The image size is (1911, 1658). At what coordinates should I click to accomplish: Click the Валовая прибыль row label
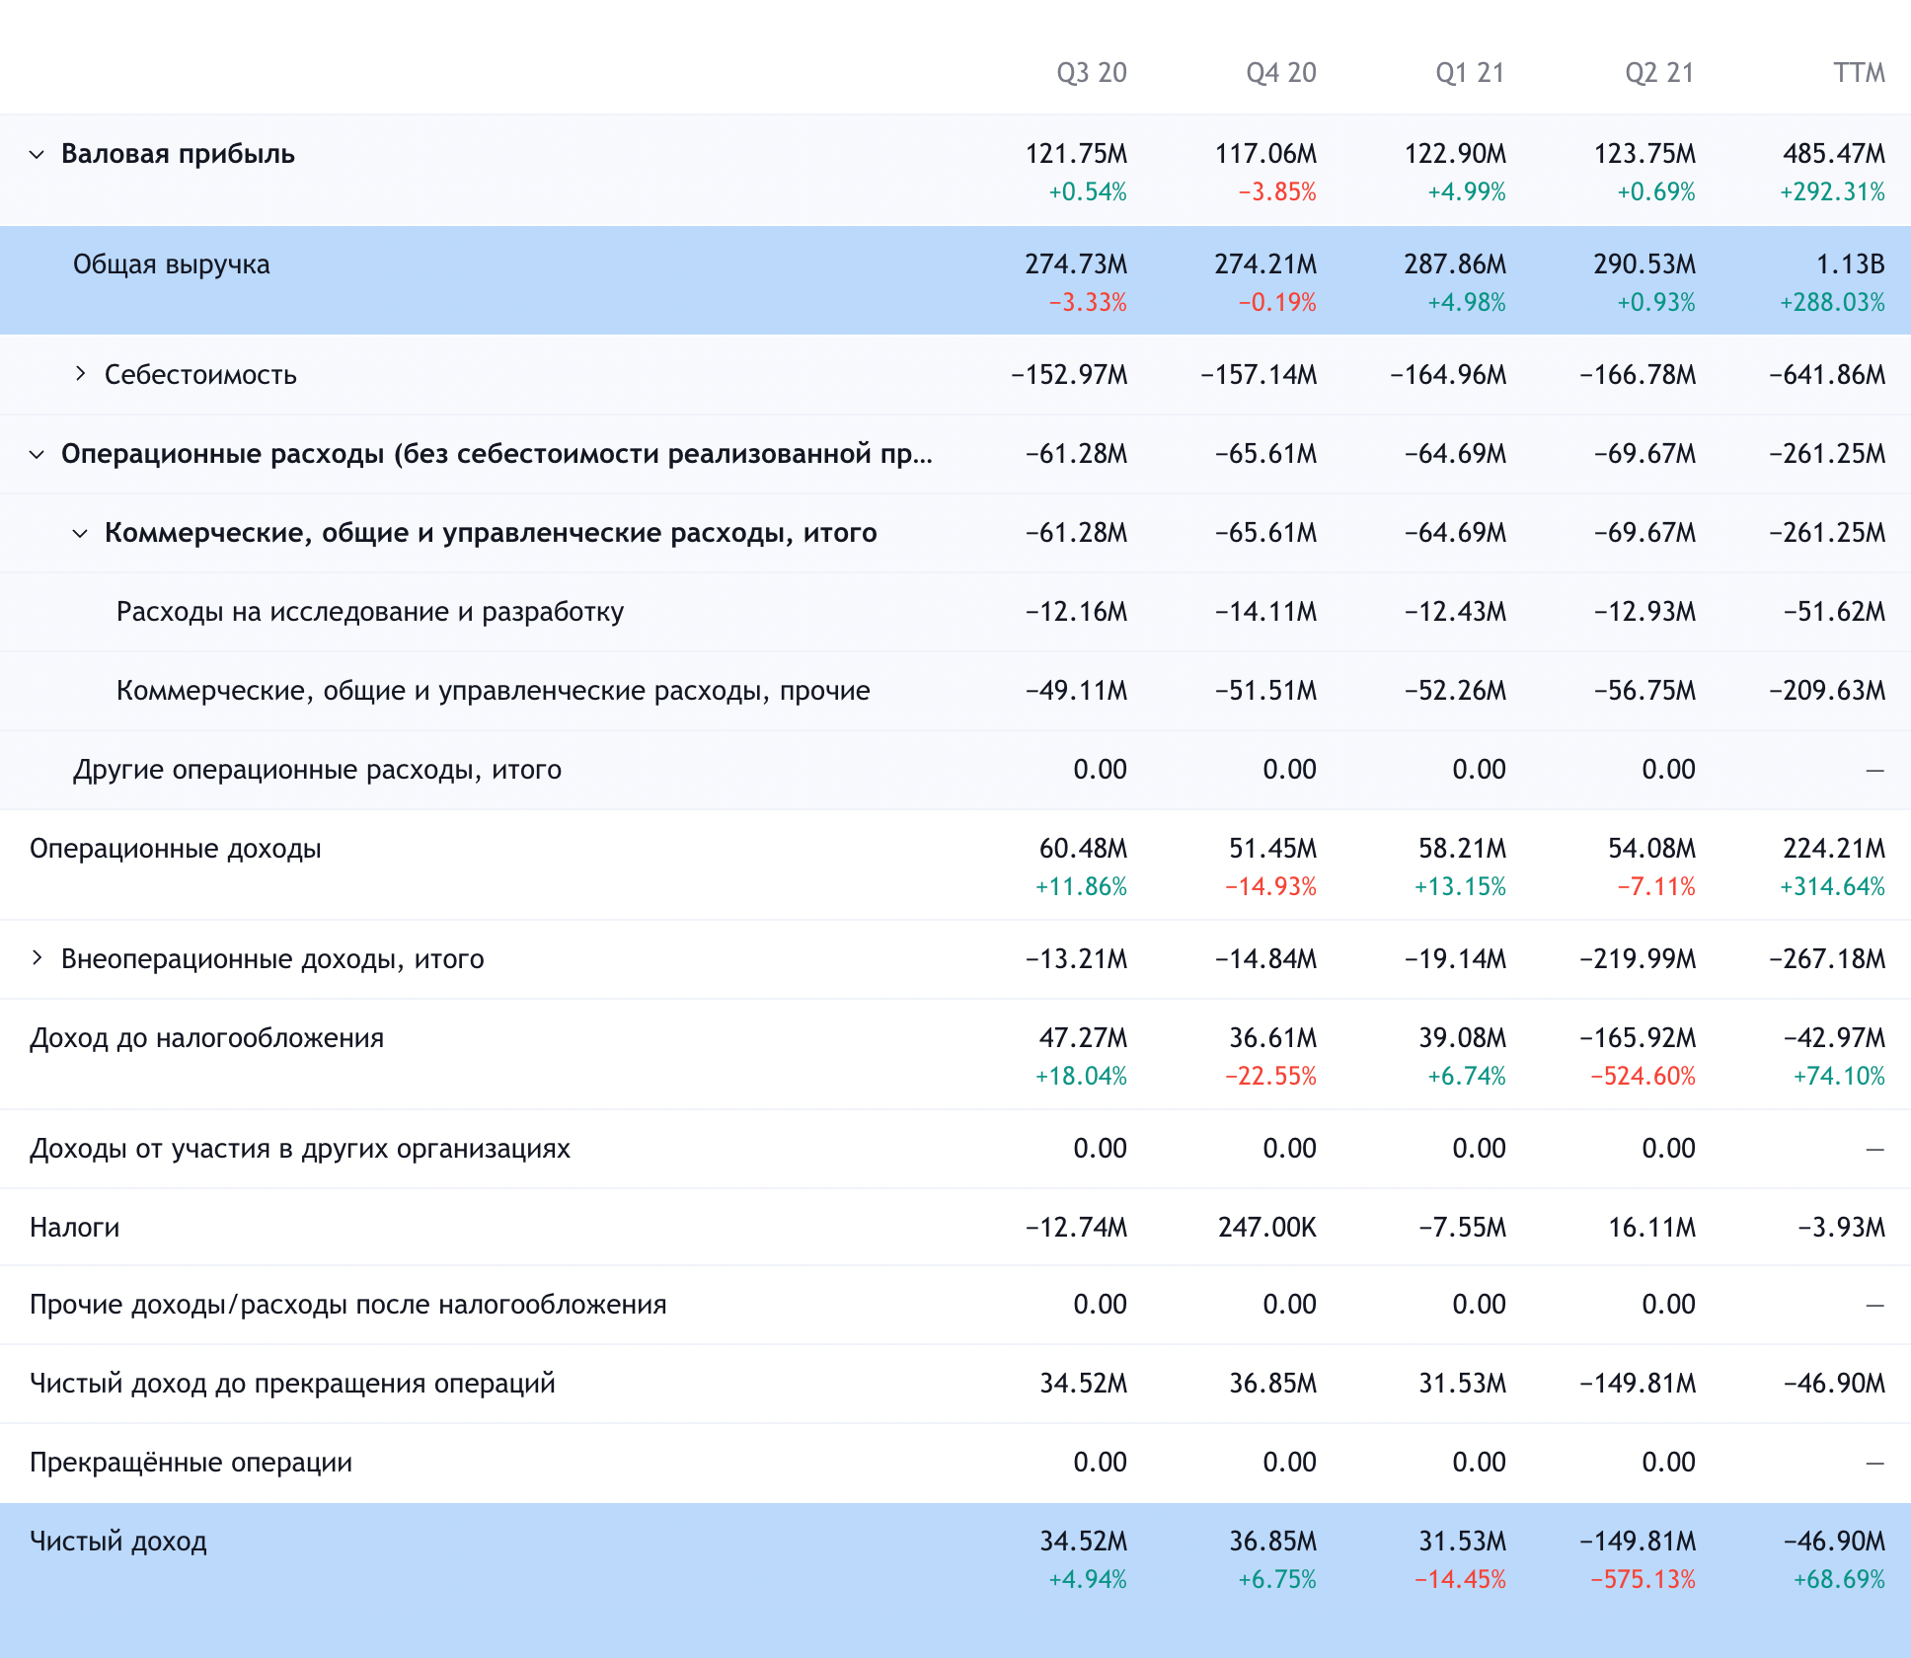[x=178, y=154]
